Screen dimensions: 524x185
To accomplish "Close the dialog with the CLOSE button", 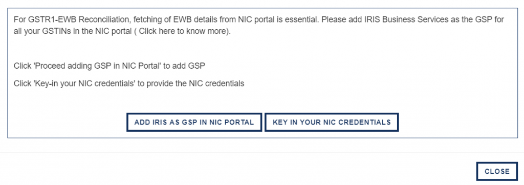I will (x=497, y=171).
